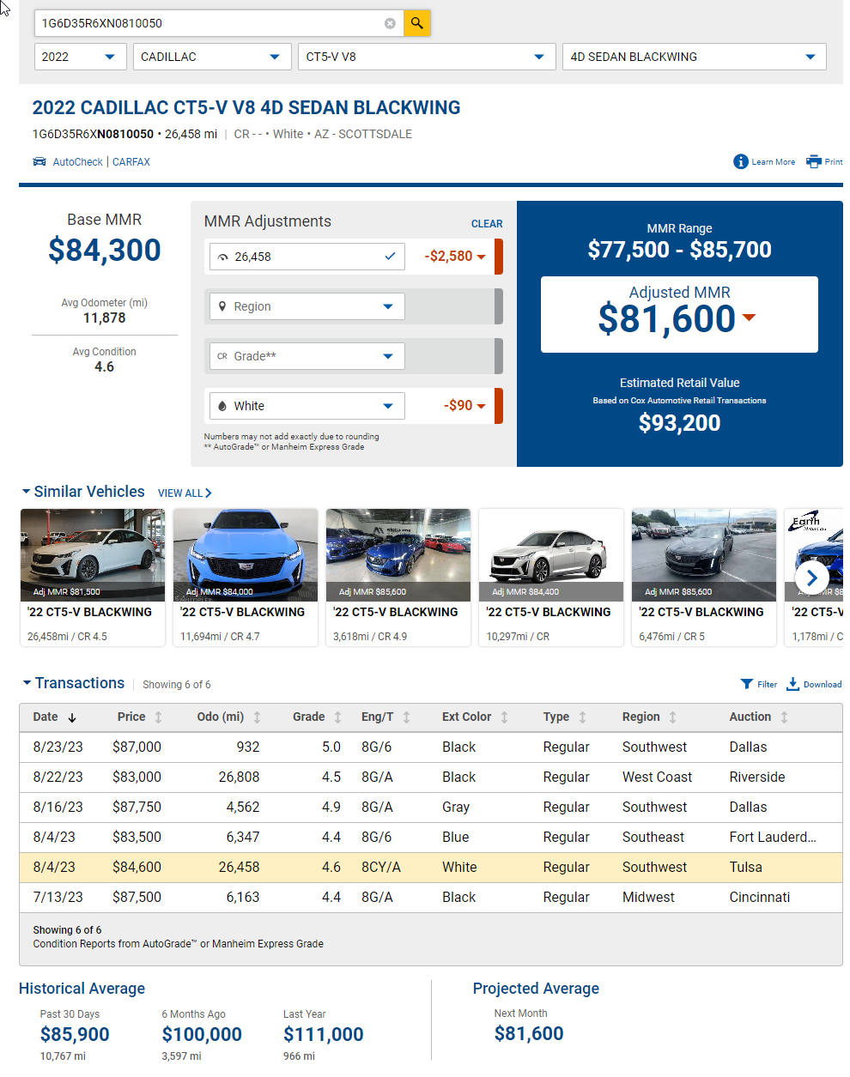
Task: Open the transactions Filter funnel icon
Action: [747, 684]
